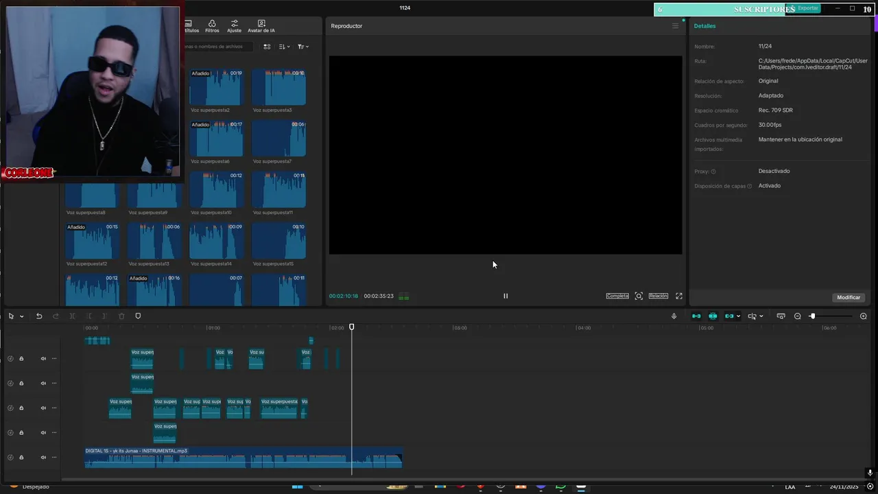Click the Proxy info icon in Detalles
This screenshot has width=878, height=494.
coord(713,172)
